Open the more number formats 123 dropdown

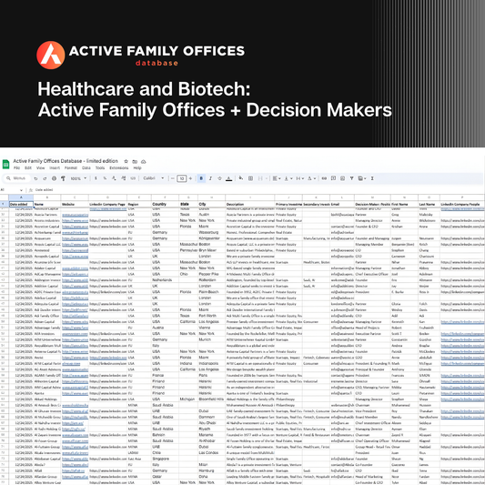133,178
